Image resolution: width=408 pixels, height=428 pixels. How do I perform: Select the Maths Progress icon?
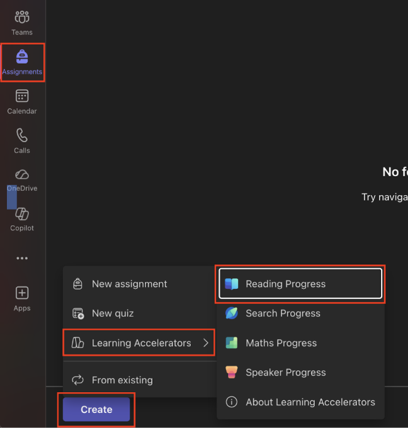232,343
